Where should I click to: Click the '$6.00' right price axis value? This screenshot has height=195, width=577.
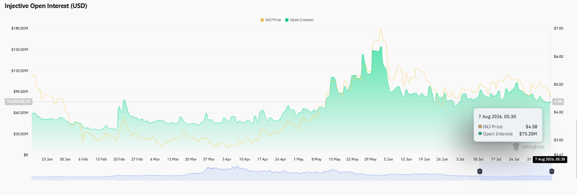[x=558, y=56]
